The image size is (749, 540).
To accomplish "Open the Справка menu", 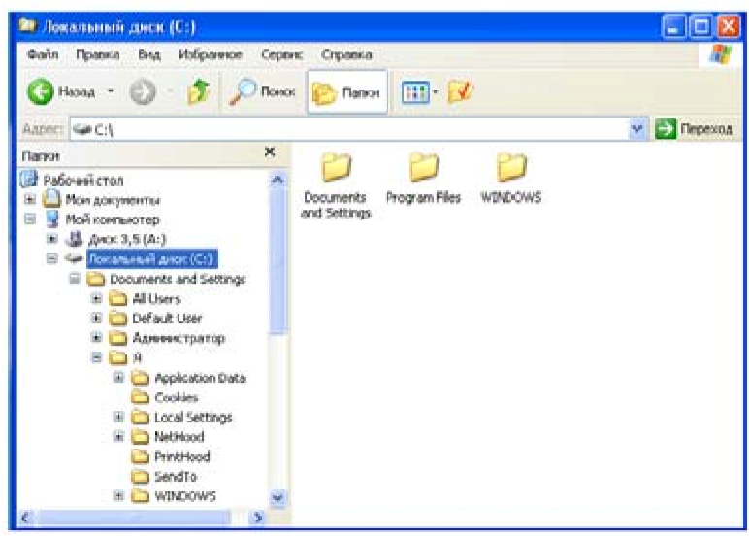I will (346, 54).
